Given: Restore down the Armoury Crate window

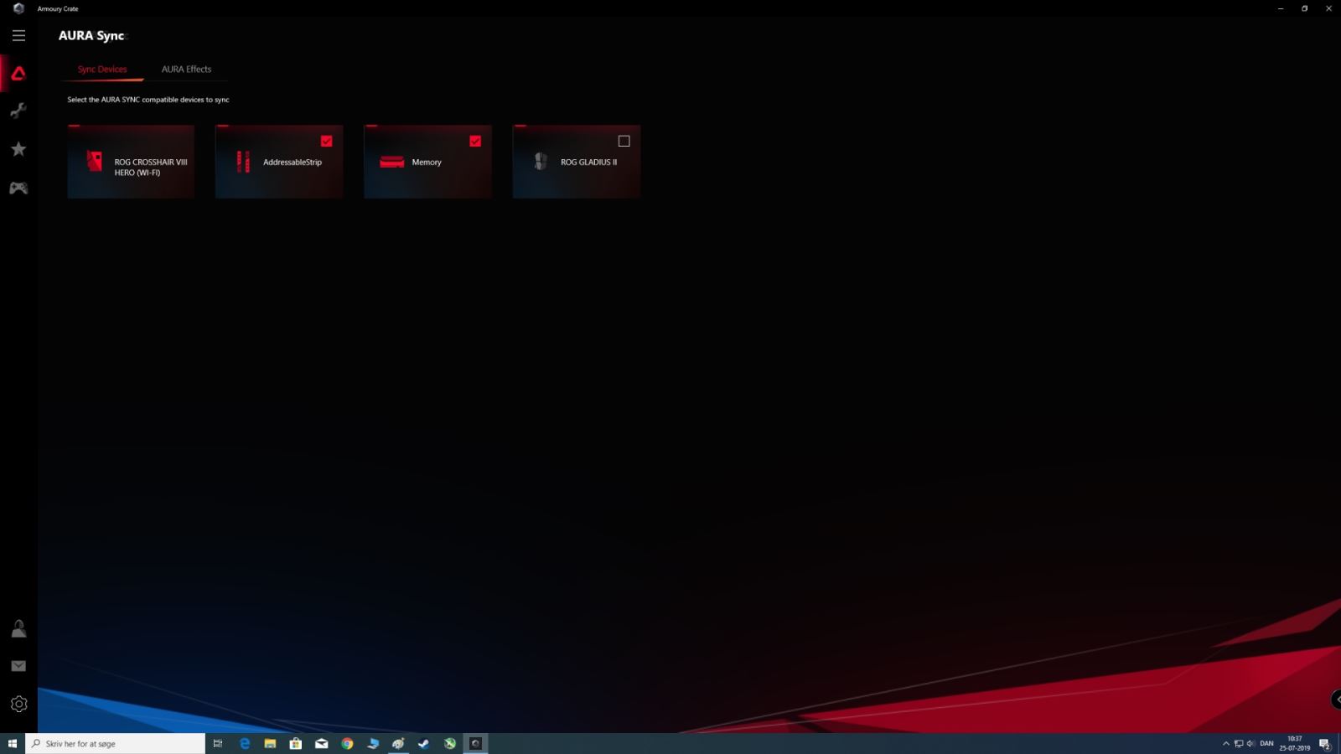Looking at the screenshot, I should tap(1305, 8).
